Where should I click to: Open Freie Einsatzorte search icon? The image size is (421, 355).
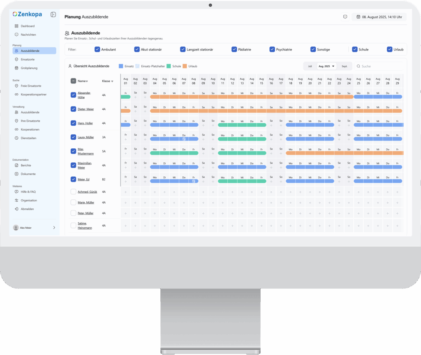pyautogui.click(x=16, y=86)
